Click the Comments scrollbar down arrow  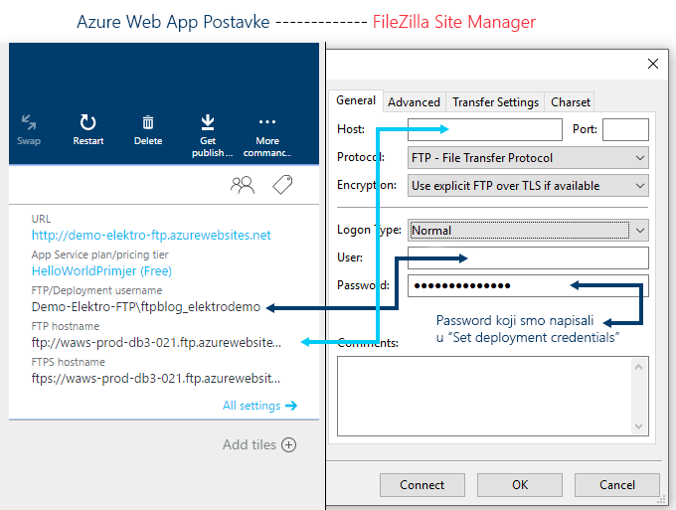point(638,426)
